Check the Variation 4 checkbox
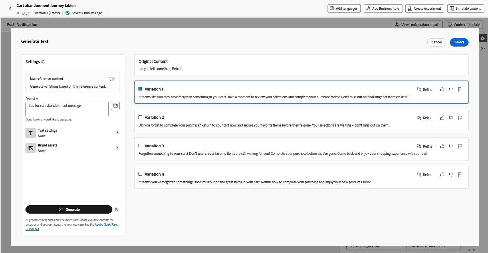Screen dimensions: 488x253 (x=140, y=174)
